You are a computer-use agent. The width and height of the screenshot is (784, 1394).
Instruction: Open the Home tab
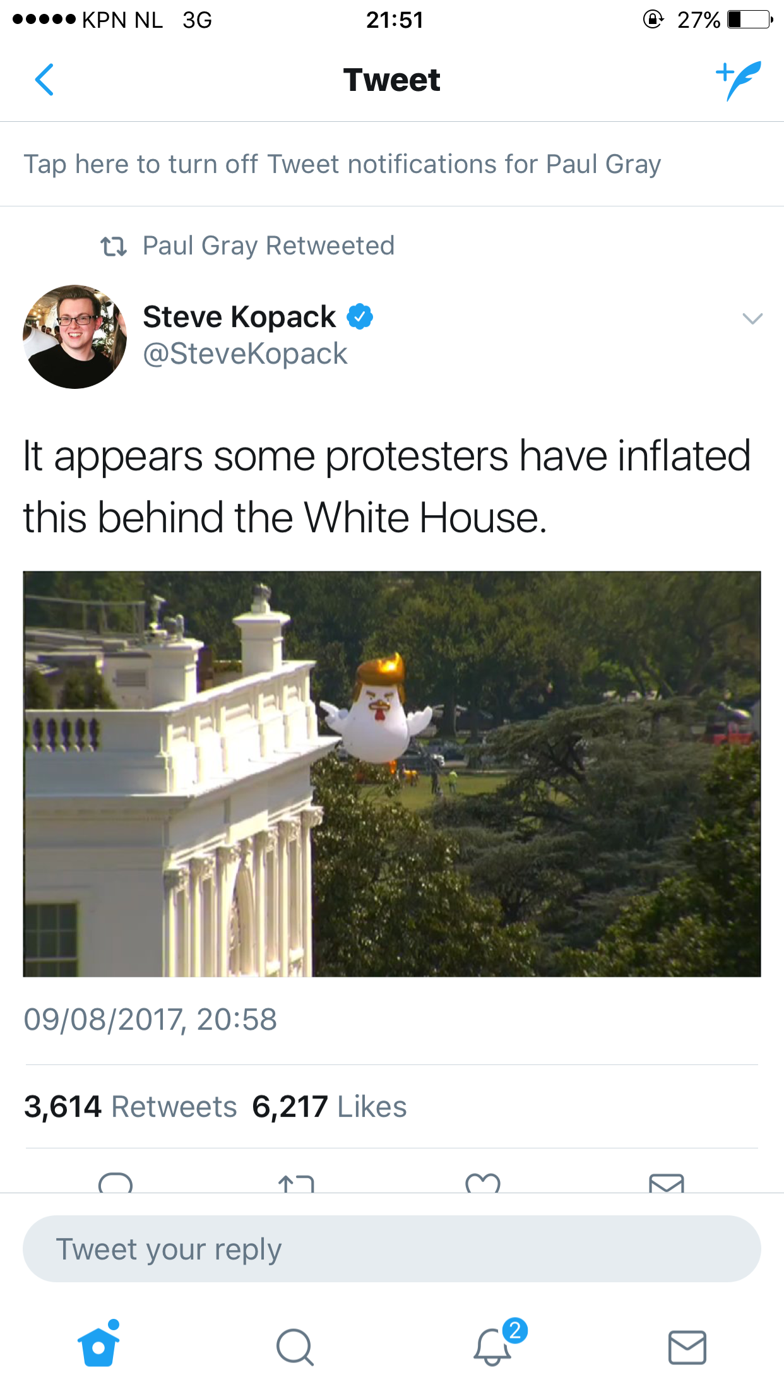point(98,1343)
